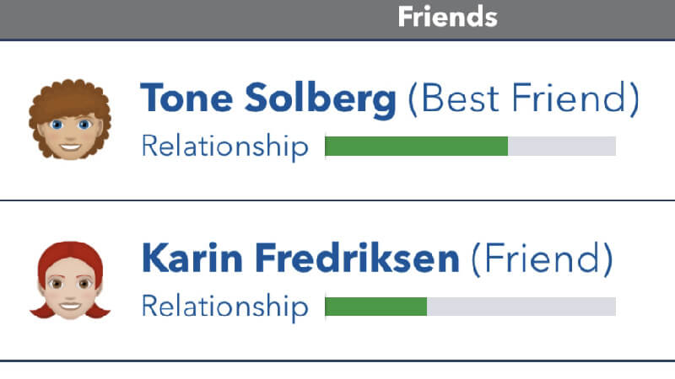Click Tone Solberg's curly-haired avatar
The height and width of the screenshot is (379, 675).
(70, 120)
